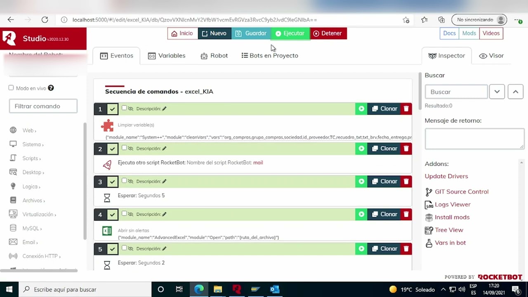528x297 pixels.
Task: Tick the selection checkbox on command 5
Action: coord(124,248)
